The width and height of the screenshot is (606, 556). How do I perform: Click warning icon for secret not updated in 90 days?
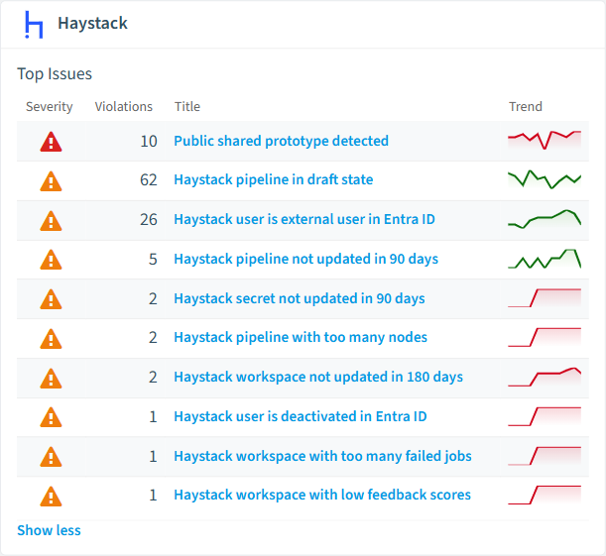pyautogui.click(x=51, y=299)
